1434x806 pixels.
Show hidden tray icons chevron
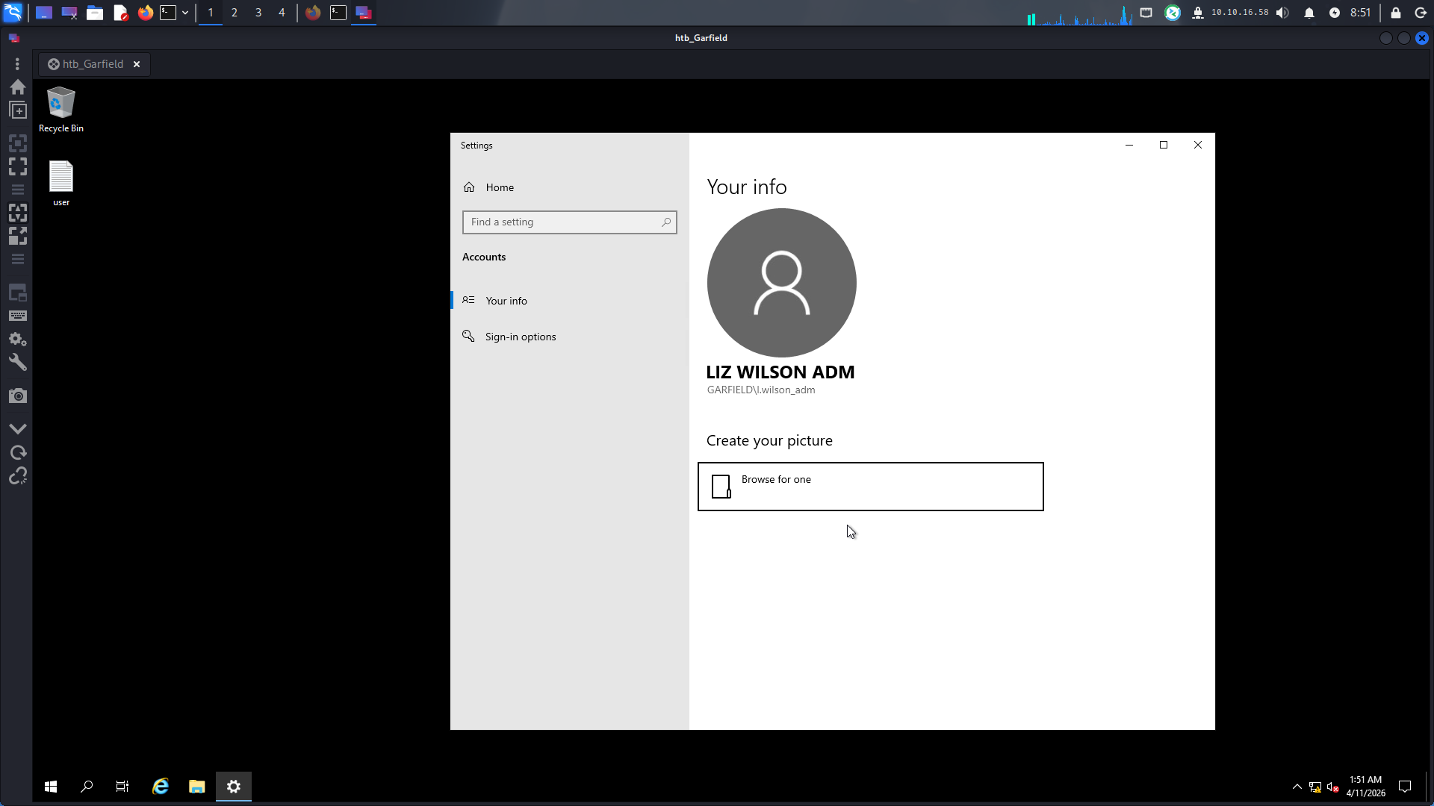coord(1297,787)
